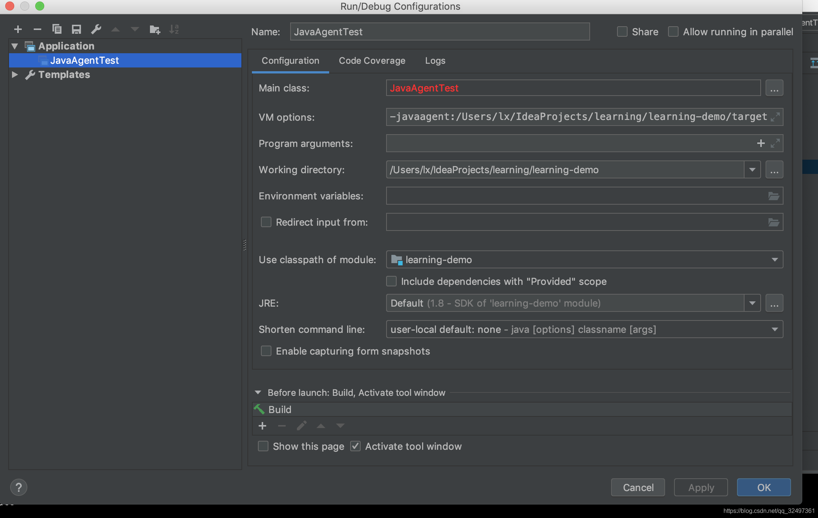818x518 pixels.
Task: Copy the selected configuration
Action: tap(57, 29)
